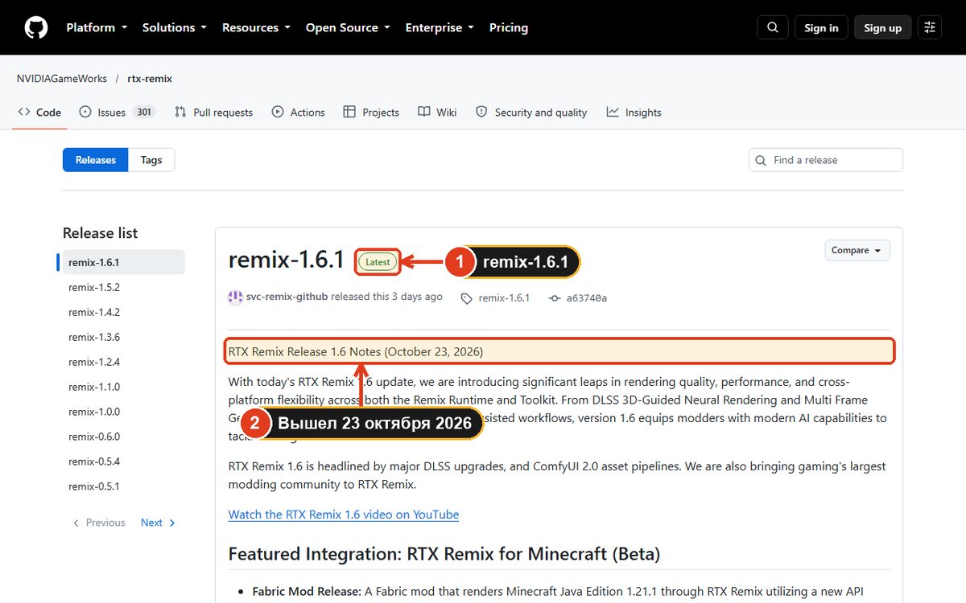Switch to the Actions tab
The image size is (966, 603).
299,113
